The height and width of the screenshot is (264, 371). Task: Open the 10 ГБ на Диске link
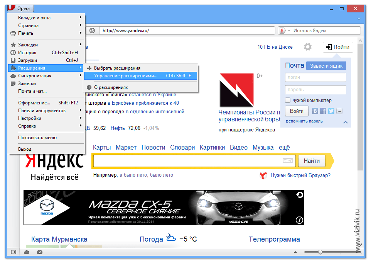[x=275, y=47]
